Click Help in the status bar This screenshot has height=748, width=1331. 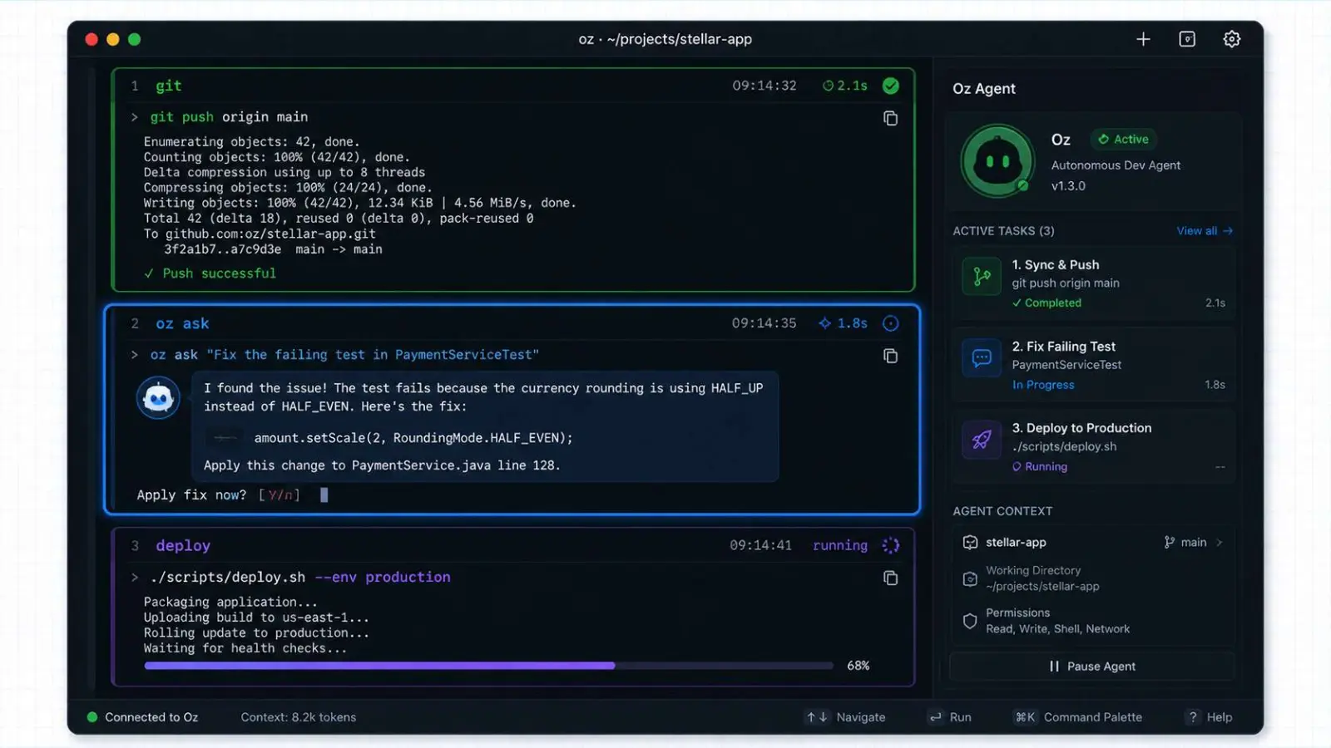click(x=1210, y=717)
